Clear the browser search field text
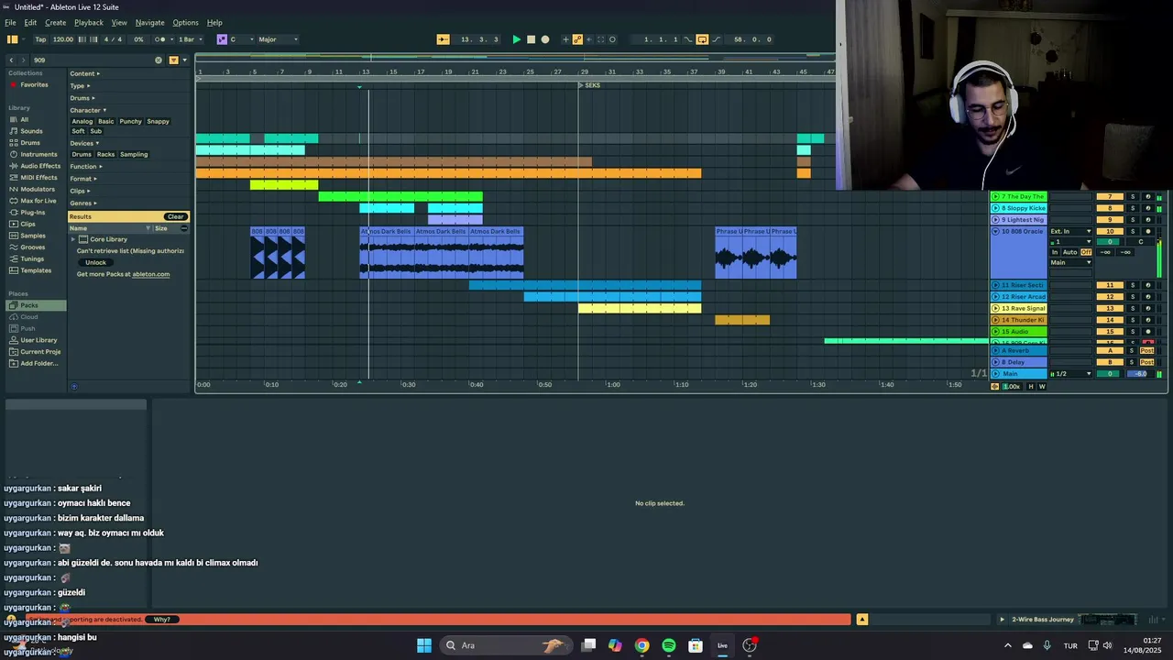 coord(159,60)
